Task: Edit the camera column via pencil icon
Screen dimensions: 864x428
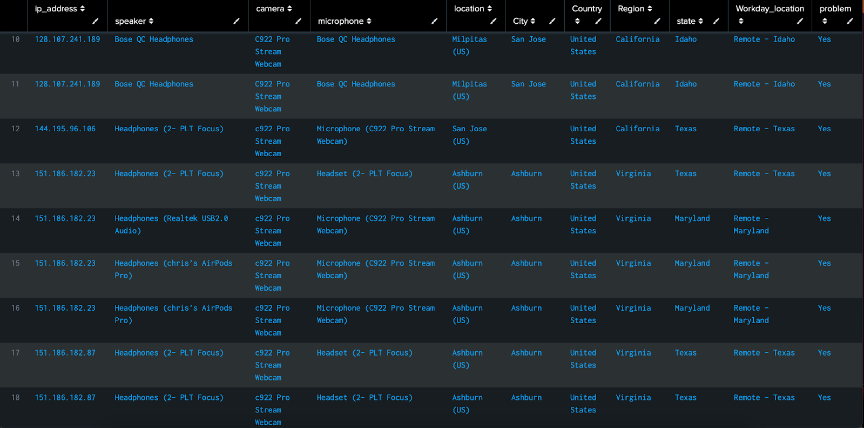Action: point(298,21)
